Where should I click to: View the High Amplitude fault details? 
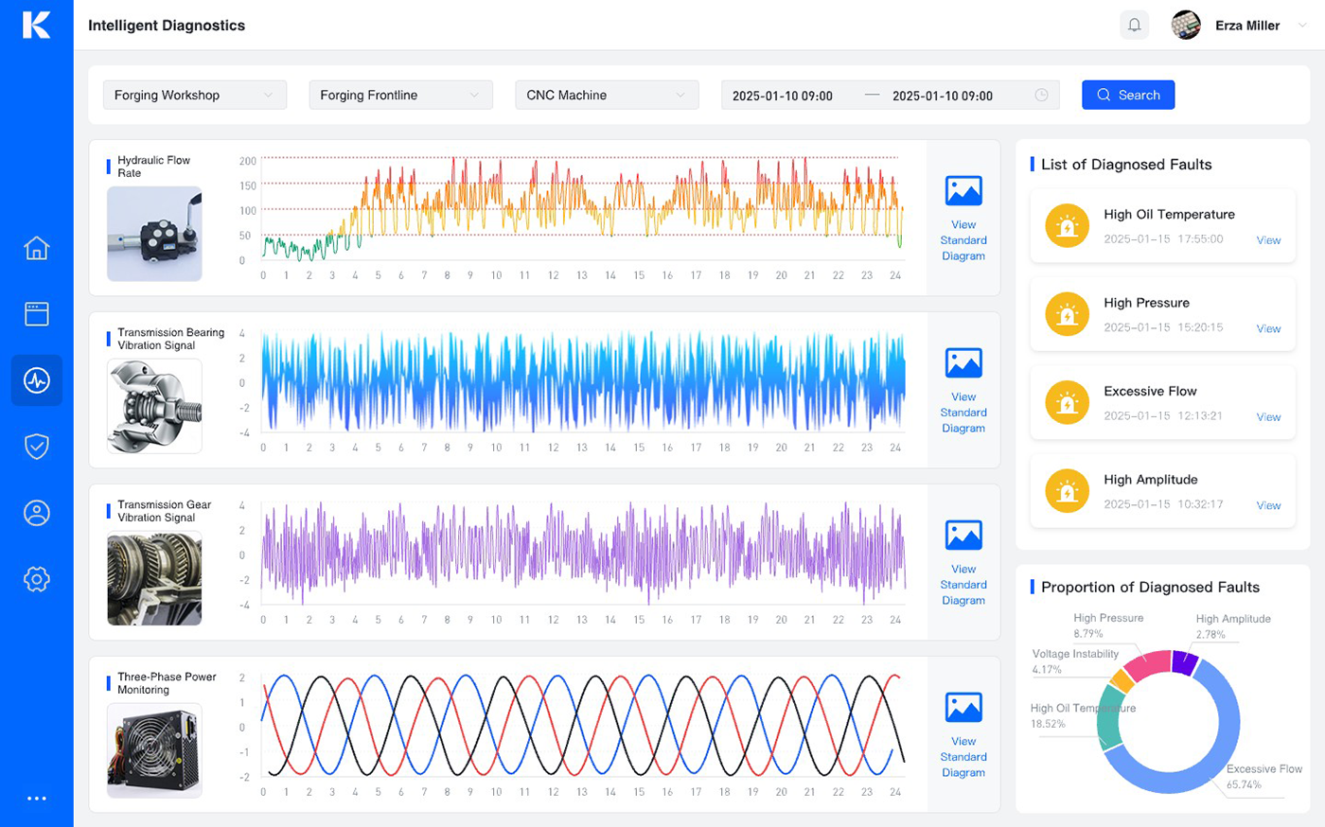point(1268,505)
